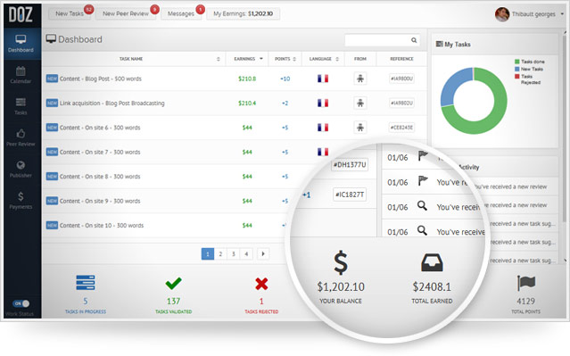This screenshot has width=570, height=356.
Task: Sort by Earnings column arrow
Action: 261,59
